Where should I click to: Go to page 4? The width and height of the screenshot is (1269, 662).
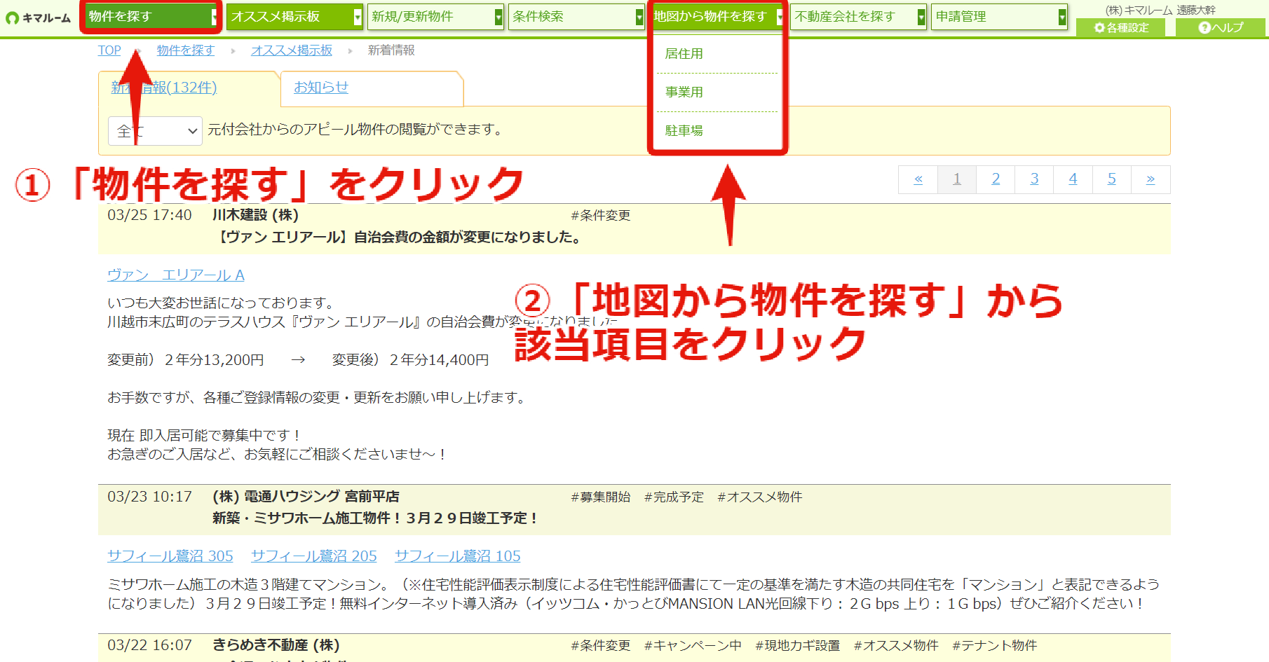point(1073,179)
